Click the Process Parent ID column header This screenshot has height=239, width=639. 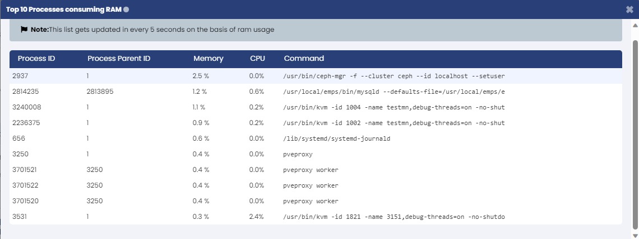click(119, 59)
